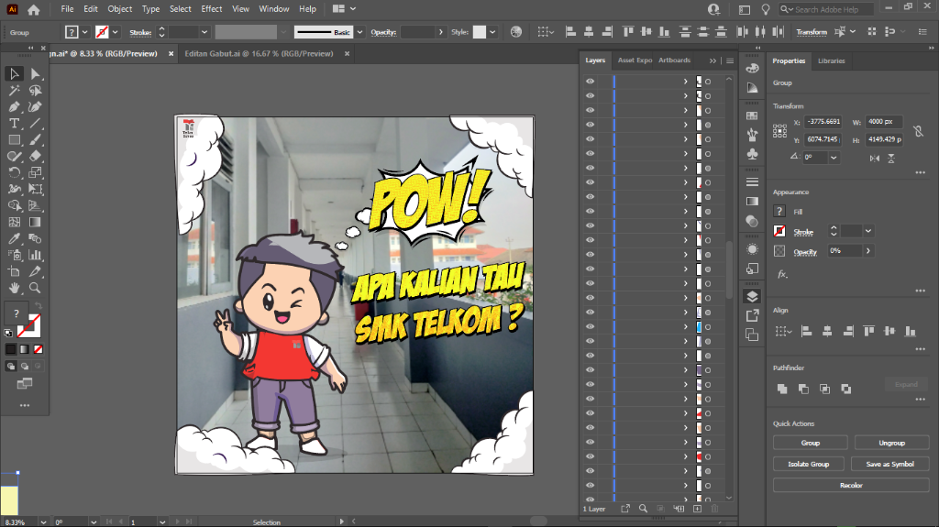Click the Minus Front pathfinder icon

(803, 389)
